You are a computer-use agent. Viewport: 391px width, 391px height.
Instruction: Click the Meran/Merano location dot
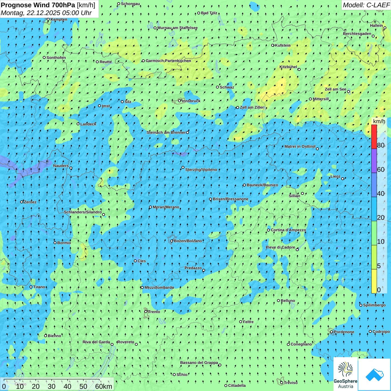coord(150,207)
